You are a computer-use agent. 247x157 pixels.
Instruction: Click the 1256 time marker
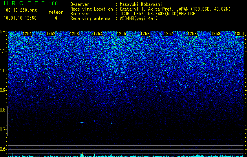coord(145,34)
